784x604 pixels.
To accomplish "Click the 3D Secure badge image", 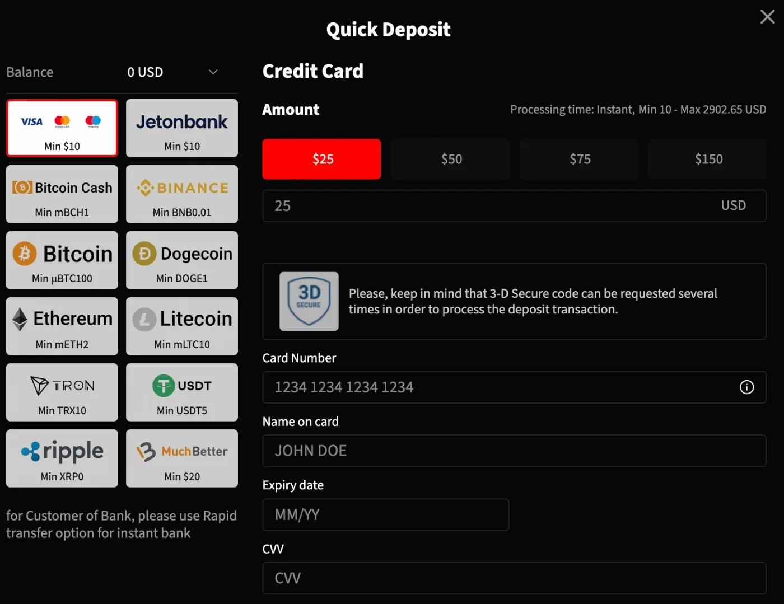I will 309,301.
